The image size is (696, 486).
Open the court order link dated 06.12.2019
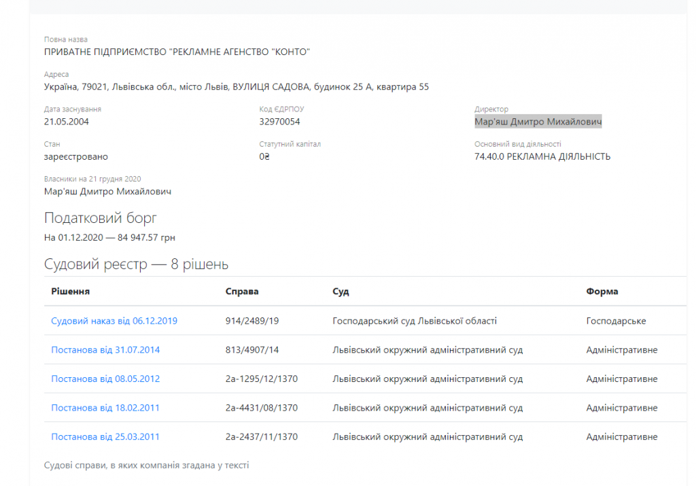[x=114, y=321]
